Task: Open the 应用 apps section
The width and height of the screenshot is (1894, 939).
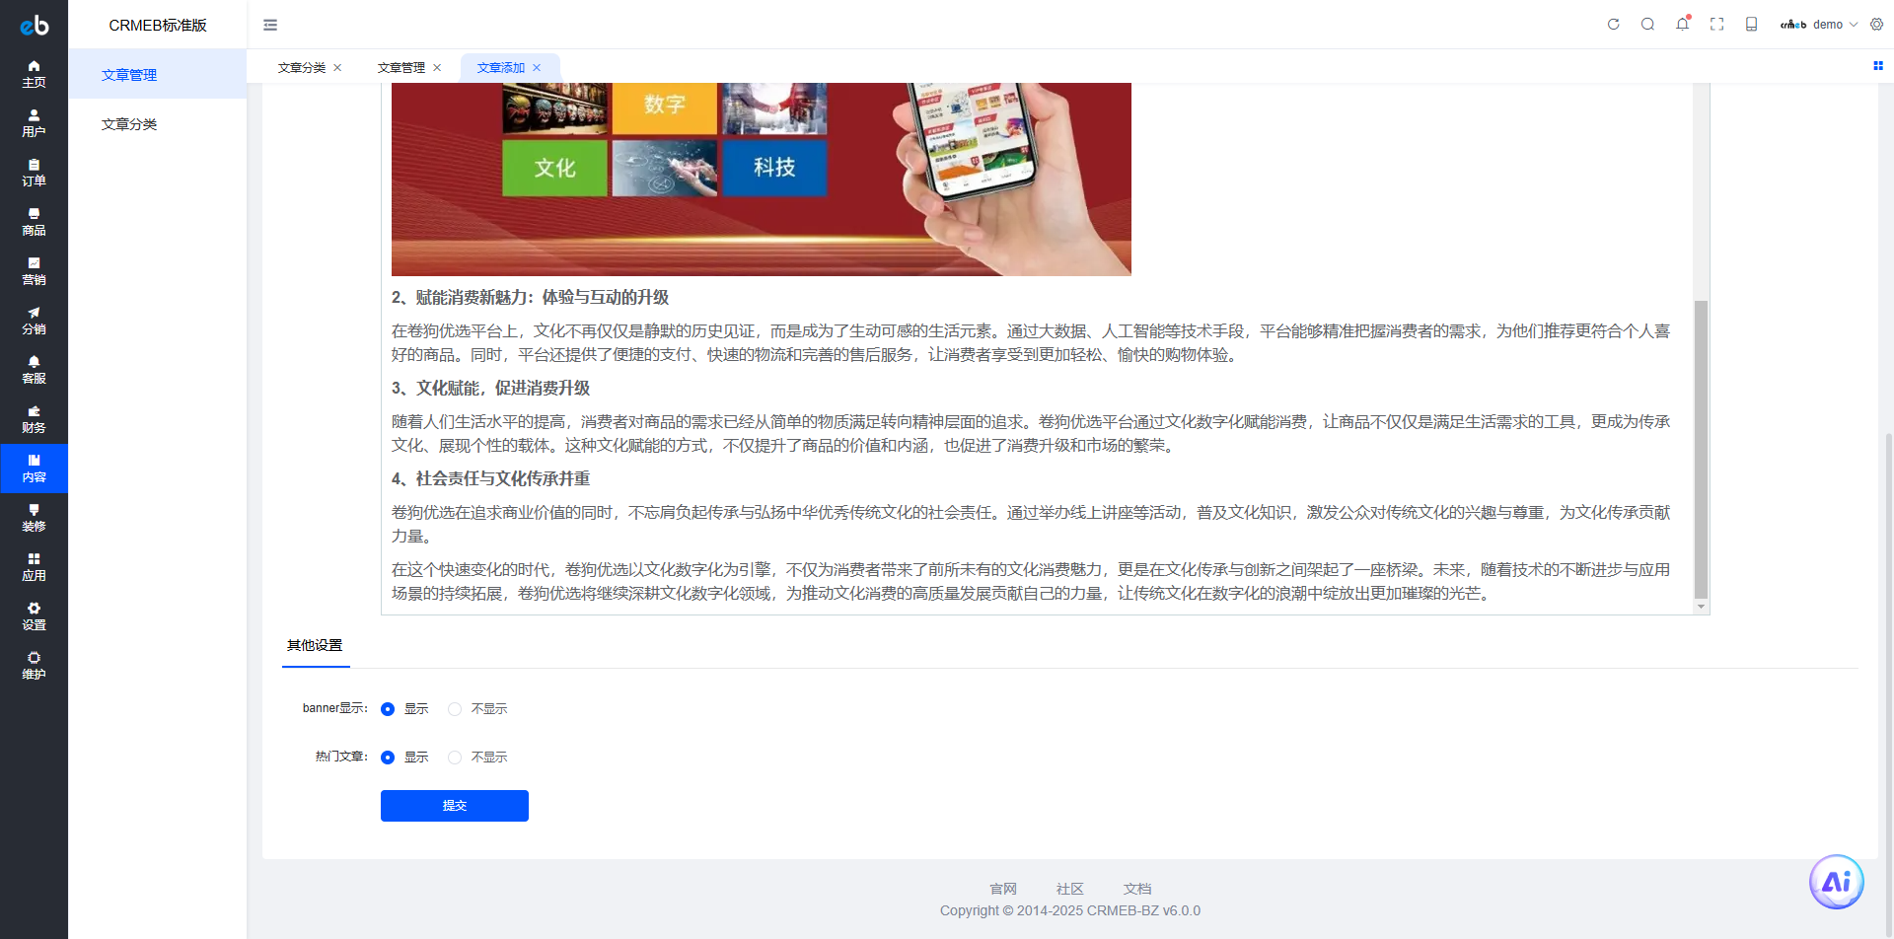Action: coord(34,567)
